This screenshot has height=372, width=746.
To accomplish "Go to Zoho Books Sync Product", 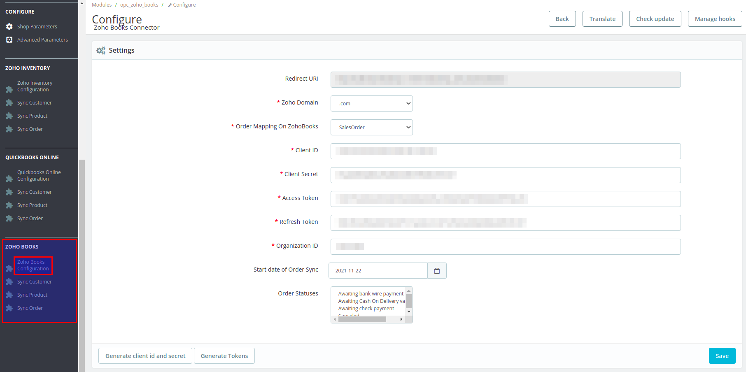I will click(32, 295).
